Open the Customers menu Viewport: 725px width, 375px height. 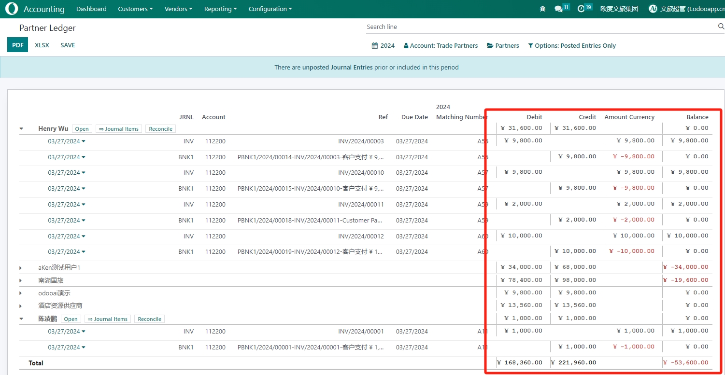pyautogui.click(x=135, y=9)
